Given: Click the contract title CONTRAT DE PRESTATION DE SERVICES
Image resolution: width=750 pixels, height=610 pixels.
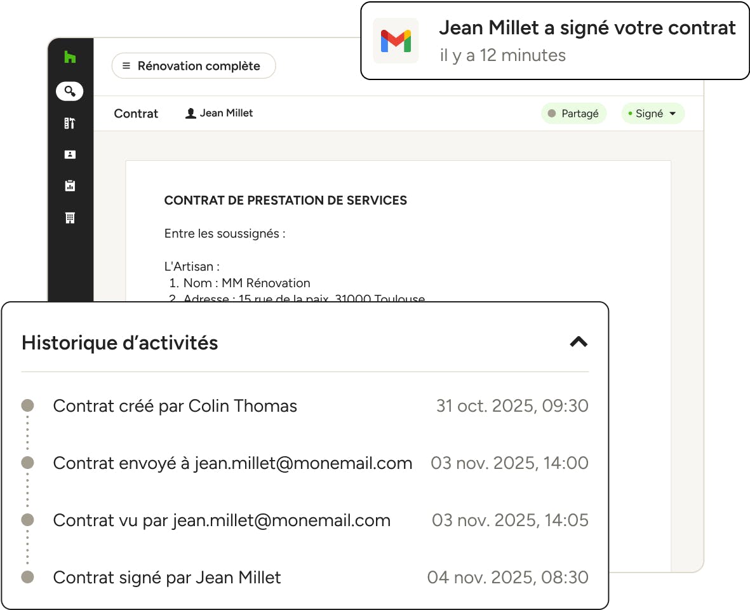Looking at the screenshot, I should coord(285,200).
